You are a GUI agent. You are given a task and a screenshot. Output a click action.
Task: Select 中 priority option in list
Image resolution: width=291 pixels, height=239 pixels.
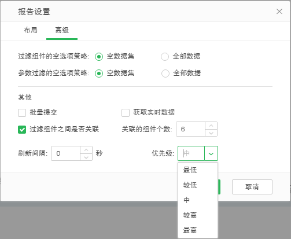pyautogui.click(x=198, y=200)
